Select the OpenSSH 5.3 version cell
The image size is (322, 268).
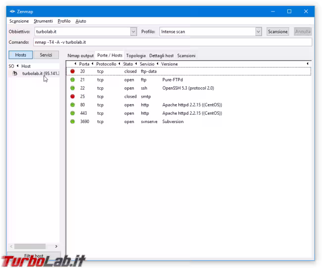(x=188, y=88)
